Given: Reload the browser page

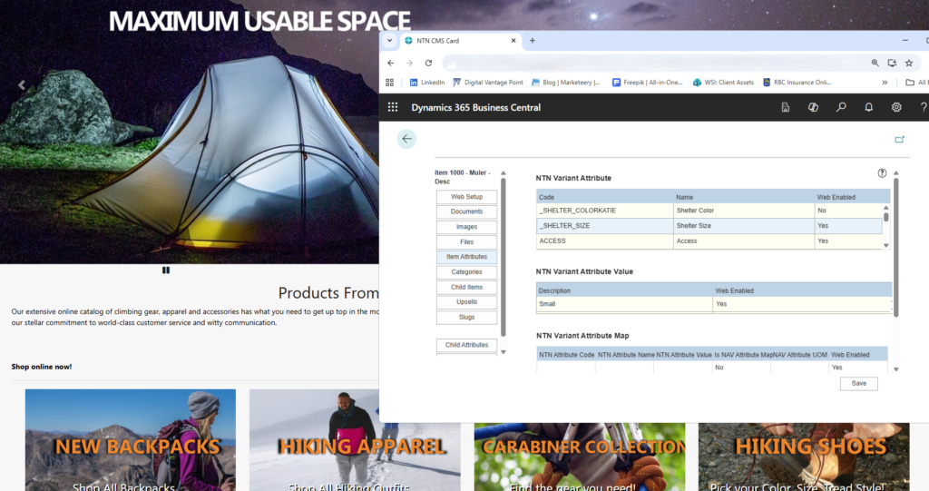Looking at the screenshot, I should click(428, 64).
